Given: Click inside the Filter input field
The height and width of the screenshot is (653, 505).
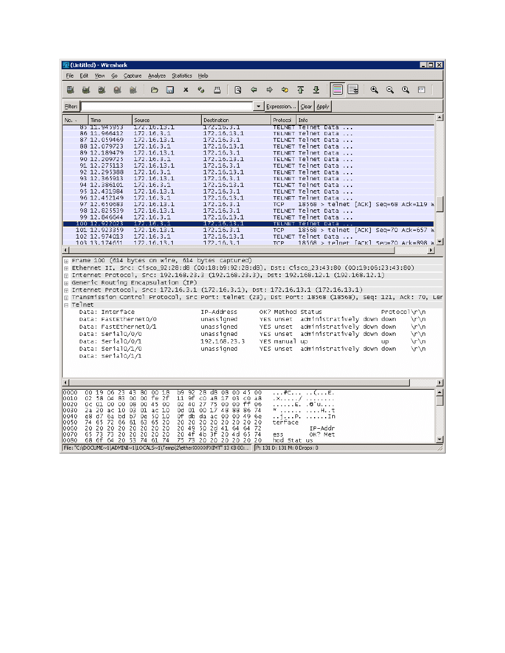Looking at the screenshot, I should (165, 106).
